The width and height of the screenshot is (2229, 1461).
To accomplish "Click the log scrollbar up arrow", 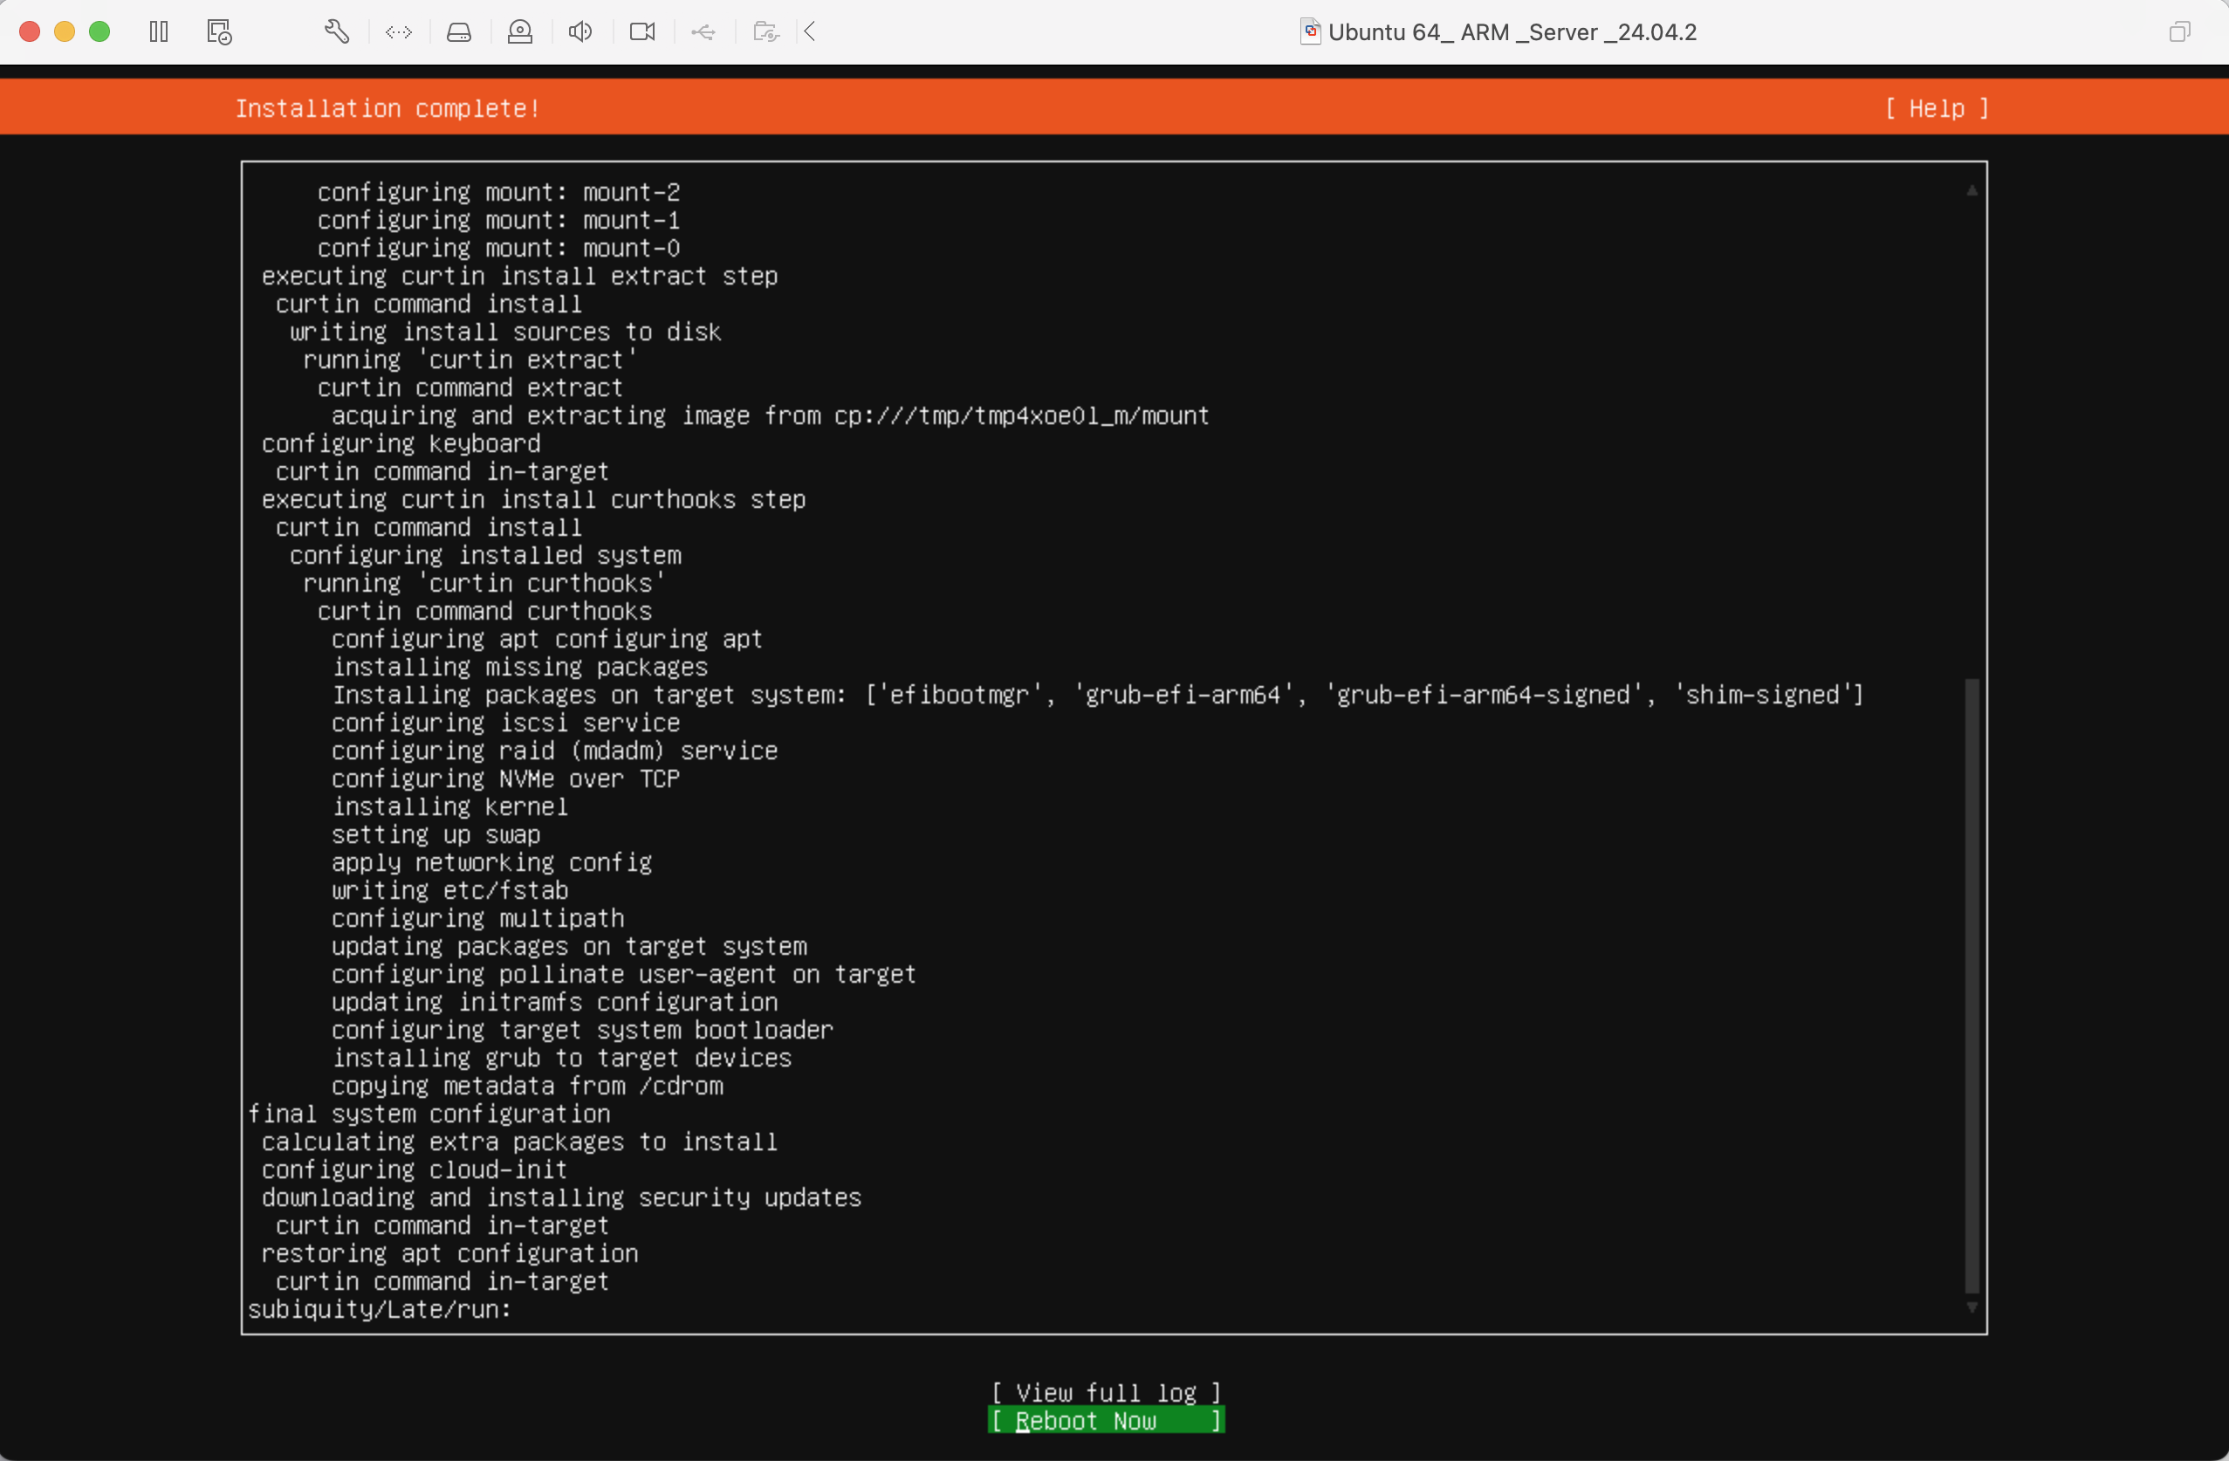I will click(x=1972, y=190).
